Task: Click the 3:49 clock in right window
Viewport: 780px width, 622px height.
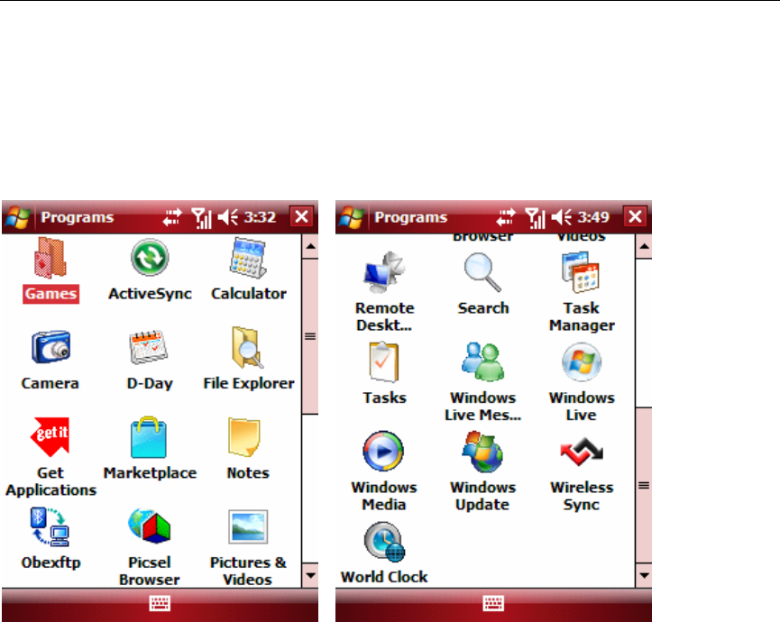Action: [x=593, y=217]
